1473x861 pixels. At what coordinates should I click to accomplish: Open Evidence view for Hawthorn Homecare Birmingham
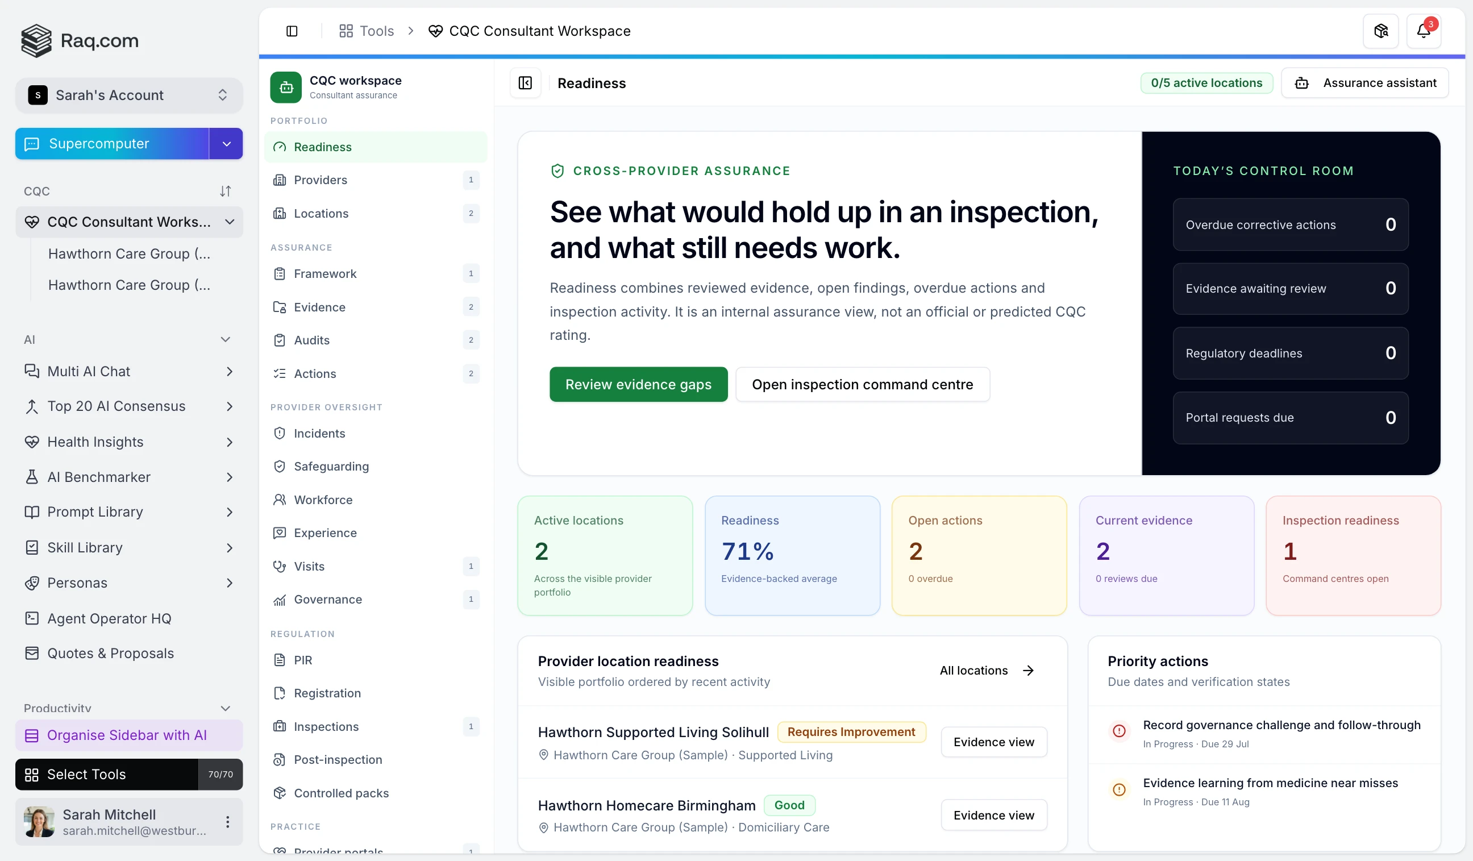pyautogui.click(x=994, y=815)
